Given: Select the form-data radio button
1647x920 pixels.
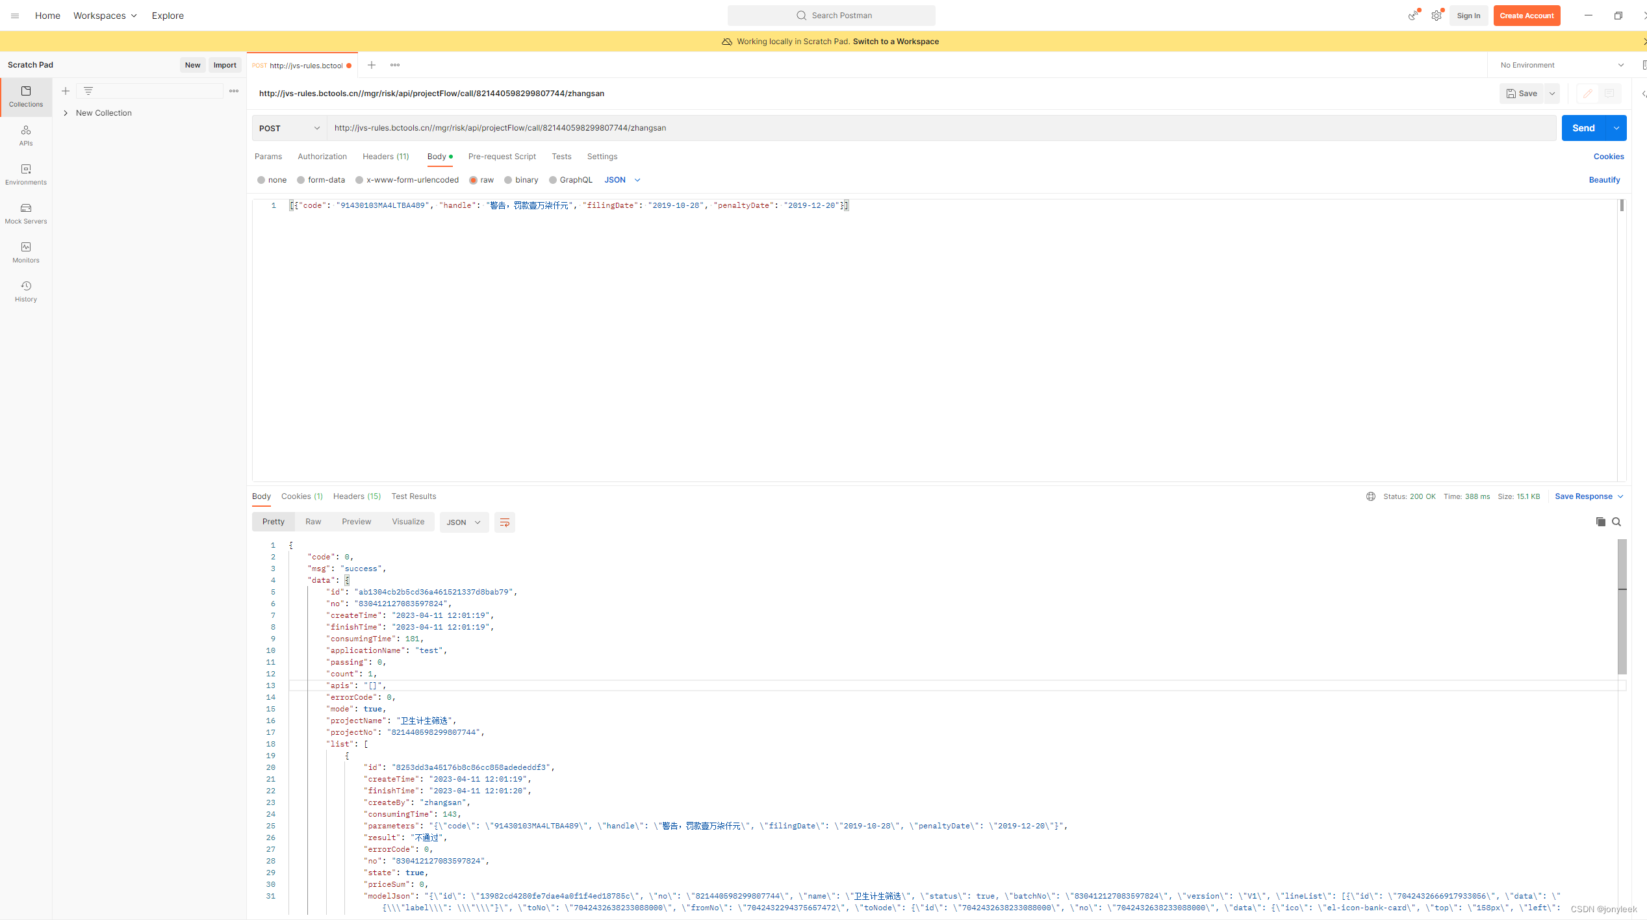Looking at the screenshot, I should point(301,180).
